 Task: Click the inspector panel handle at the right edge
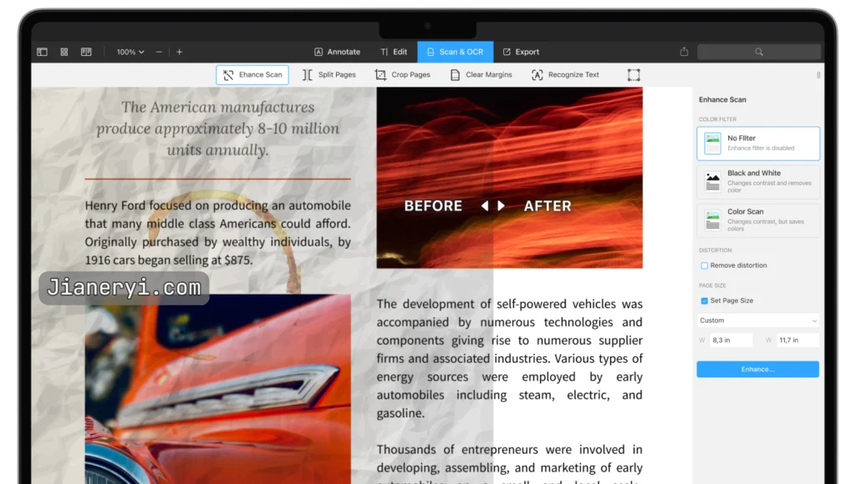click(818, 75)
